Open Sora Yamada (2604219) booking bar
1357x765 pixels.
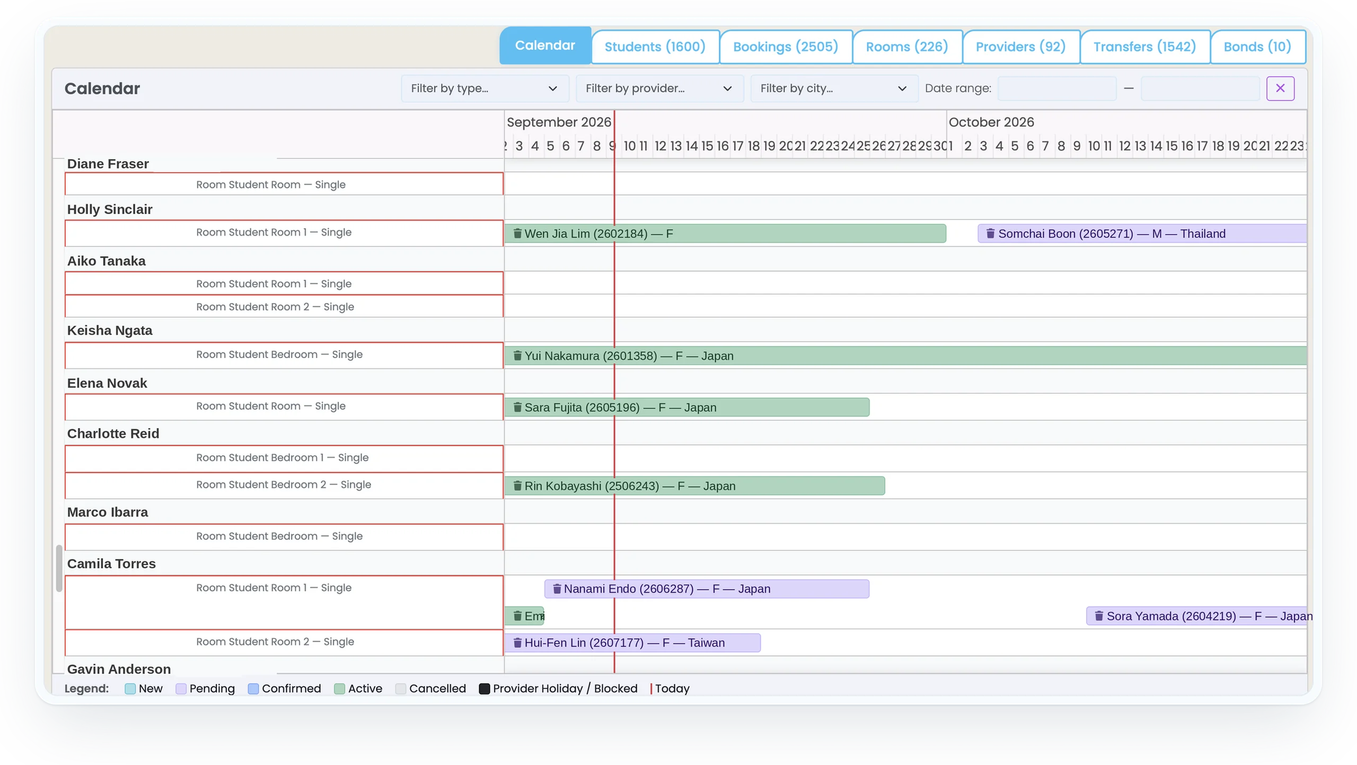pyautogui.click(x=1196, y=616)
